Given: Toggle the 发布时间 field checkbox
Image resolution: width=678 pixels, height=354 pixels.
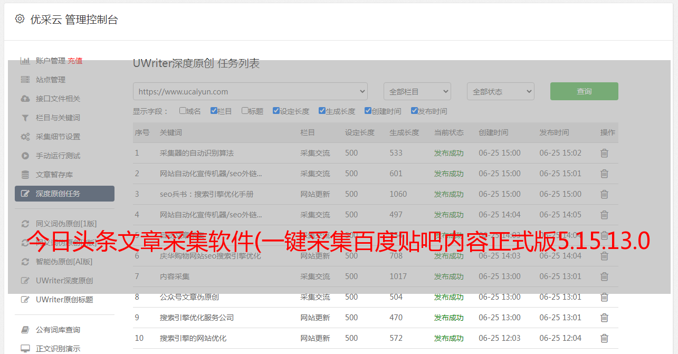Looking at the screenshot, I should point(414,111).
